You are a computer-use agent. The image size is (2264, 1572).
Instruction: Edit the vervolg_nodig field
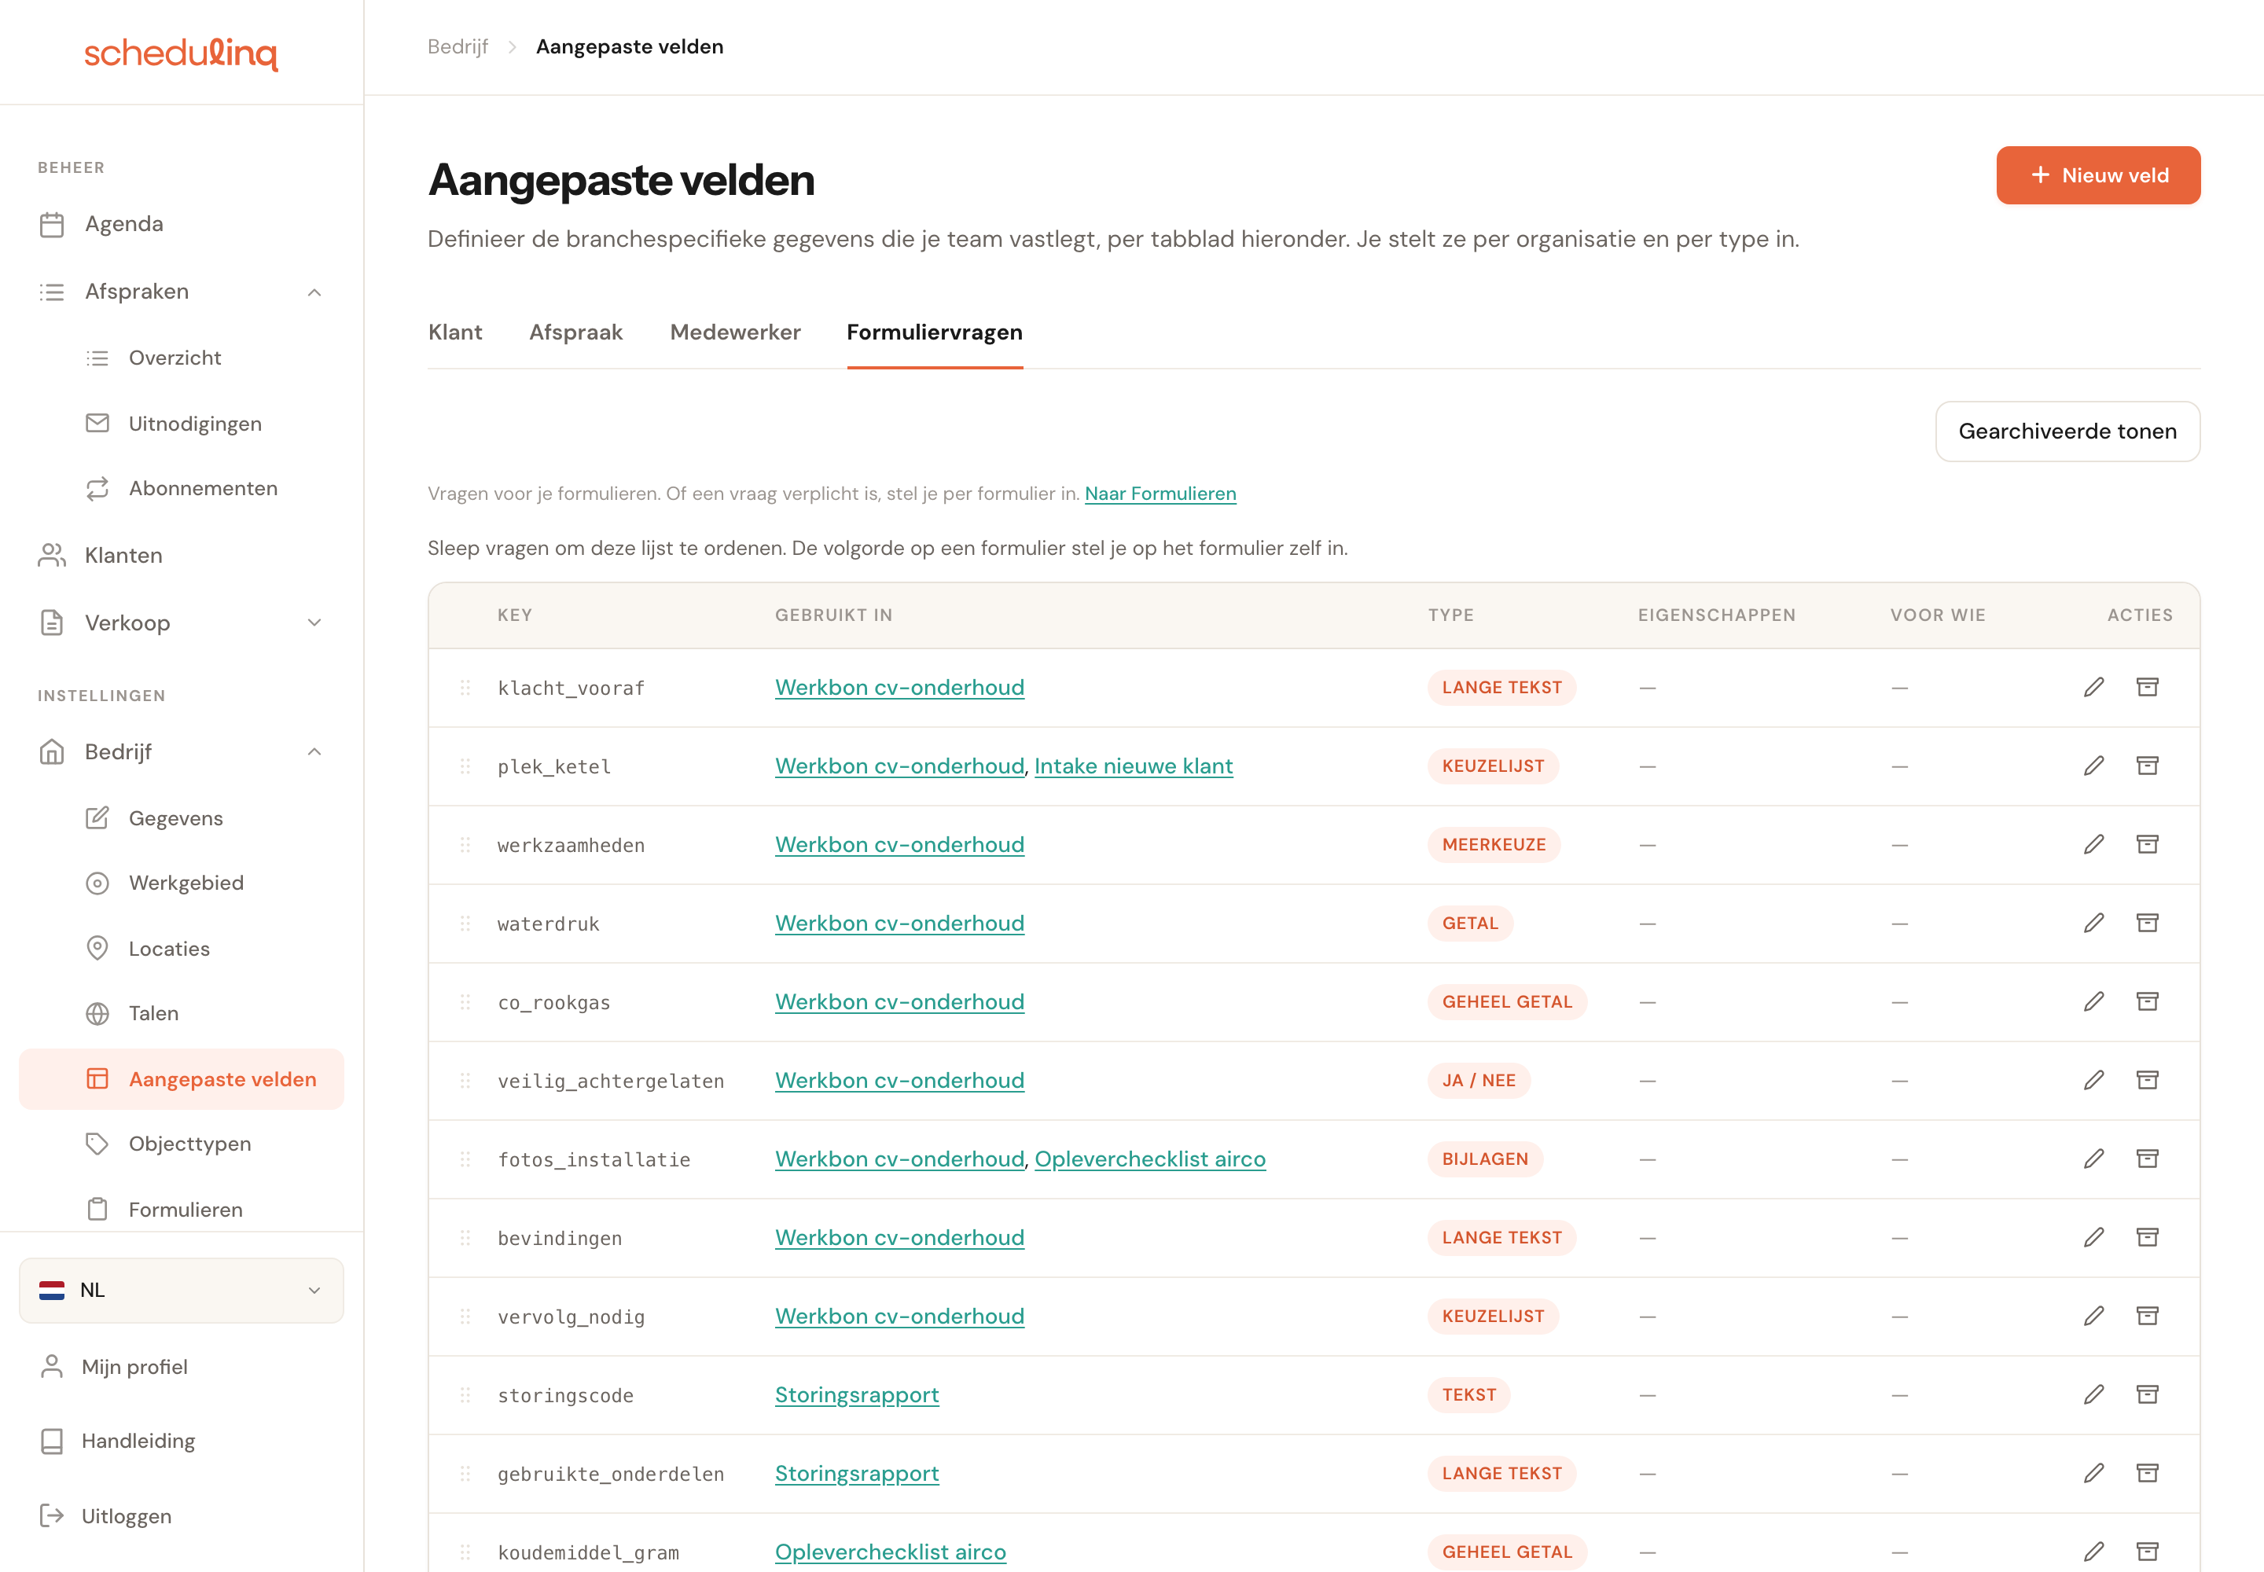(2093, 1316)
